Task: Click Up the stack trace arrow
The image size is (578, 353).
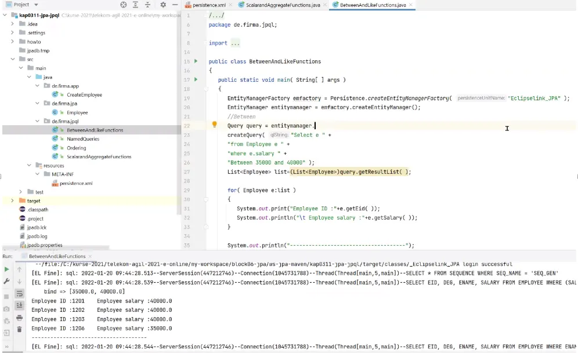Action: (x=19, y=270)
